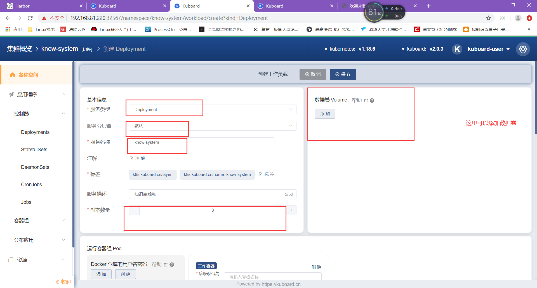Open the ProcessOn bookmark
Viewport: 537px width, 288px height.
pos(168,29)
